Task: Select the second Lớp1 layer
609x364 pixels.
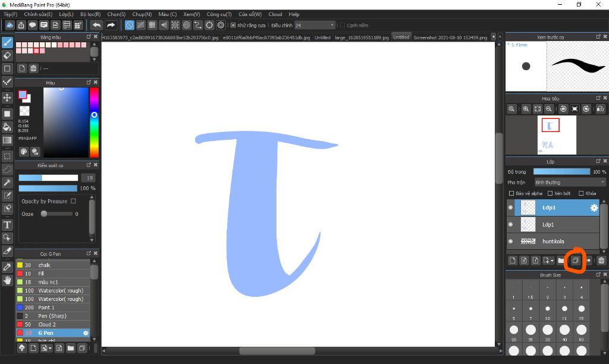Action: (553, 225)
